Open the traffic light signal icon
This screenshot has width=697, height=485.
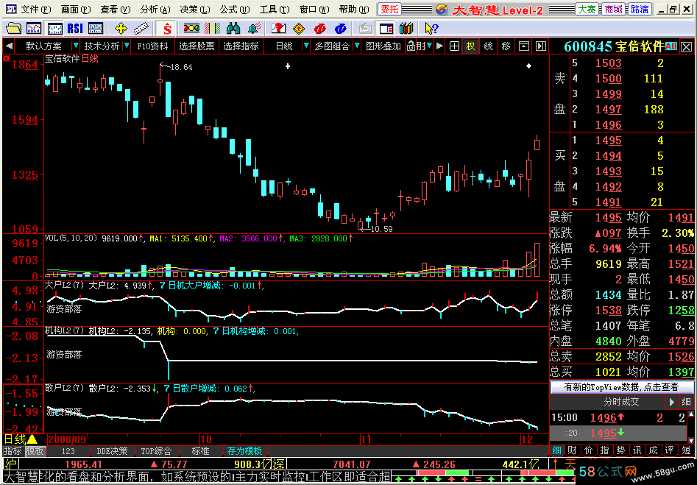tap(191, 29)
